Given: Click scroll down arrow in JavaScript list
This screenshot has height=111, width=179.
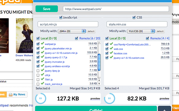Looking at the screenshot, I should [x=99, y=84].
